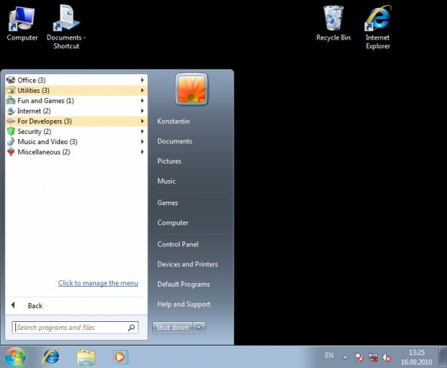Click the Action Center flag tray icon

[359, 357]
